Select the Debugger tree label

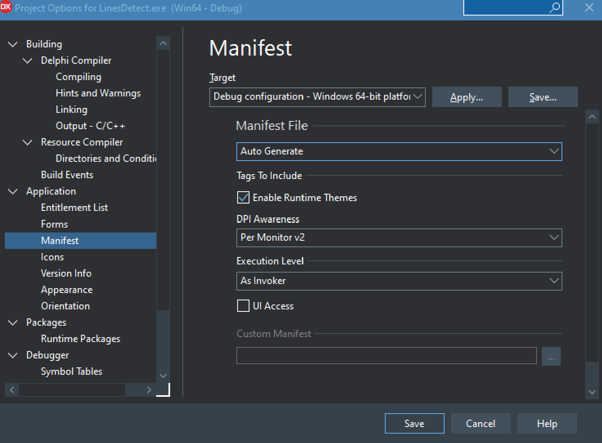click(x=47, y=355)
